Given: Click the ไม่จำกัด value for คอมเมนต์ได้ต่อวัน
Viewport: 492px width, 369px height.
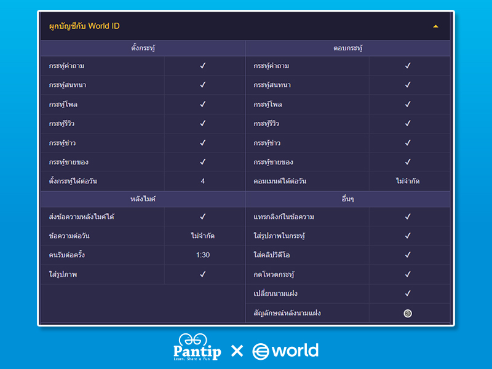Looking at the screenshot, I should click(x=407, y=181).
